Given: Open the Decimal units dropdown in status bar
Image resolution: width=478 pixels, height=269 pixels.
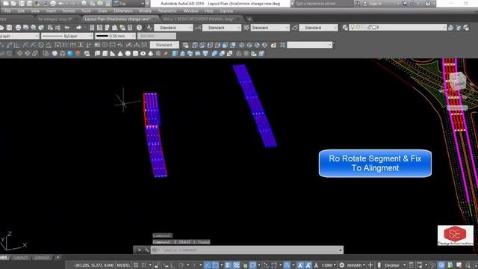Looking at the screenshot, I should [x=395, y=265].
